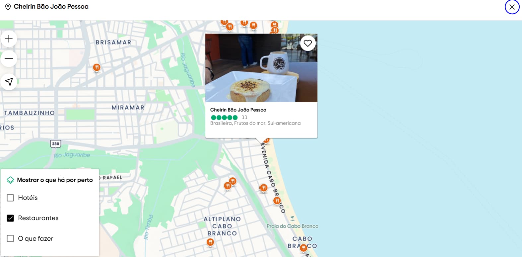Enable the O que fazer checkbox
Viewport: 522px width, 257px height.
10,238
